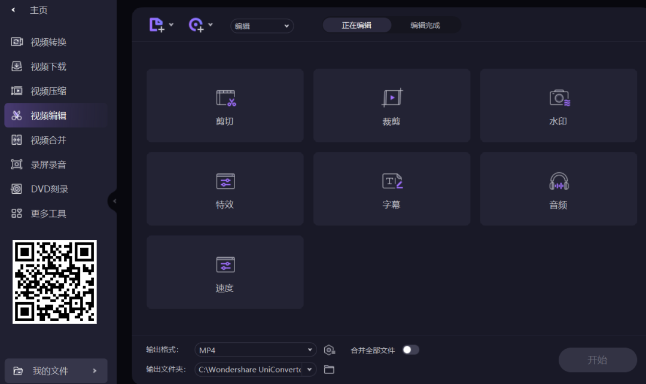The width and height of the screenshot is (646, 384).
Task: Open the 编辑 mode dropdown
Action: coord(261,26)
